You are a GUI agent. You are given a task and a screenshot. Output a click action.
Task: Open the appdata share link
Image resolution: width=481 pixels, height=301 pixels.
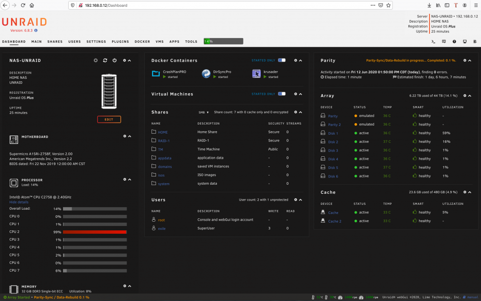[x=165, y=158]
